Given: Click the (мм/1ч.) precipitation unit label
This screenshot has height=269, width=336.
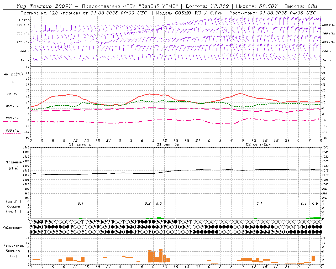Looking at the screenshot, I should (x=14, y=211).
